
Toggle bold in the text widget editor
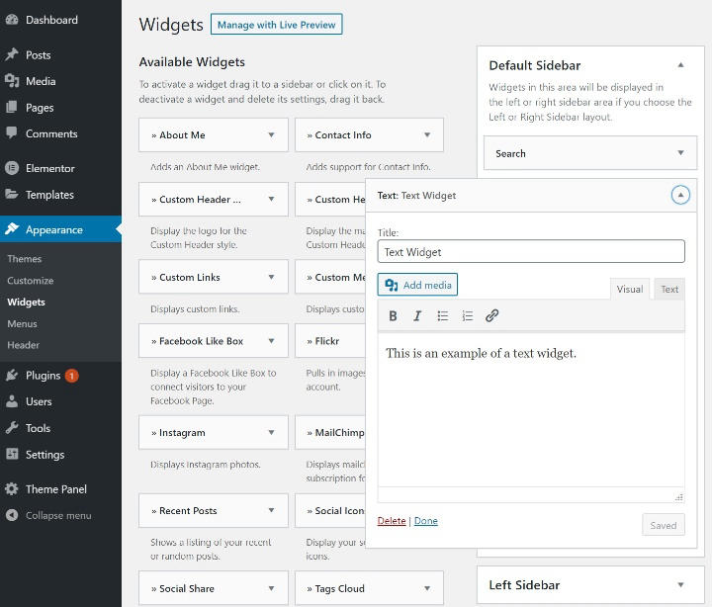click(393, 316)
